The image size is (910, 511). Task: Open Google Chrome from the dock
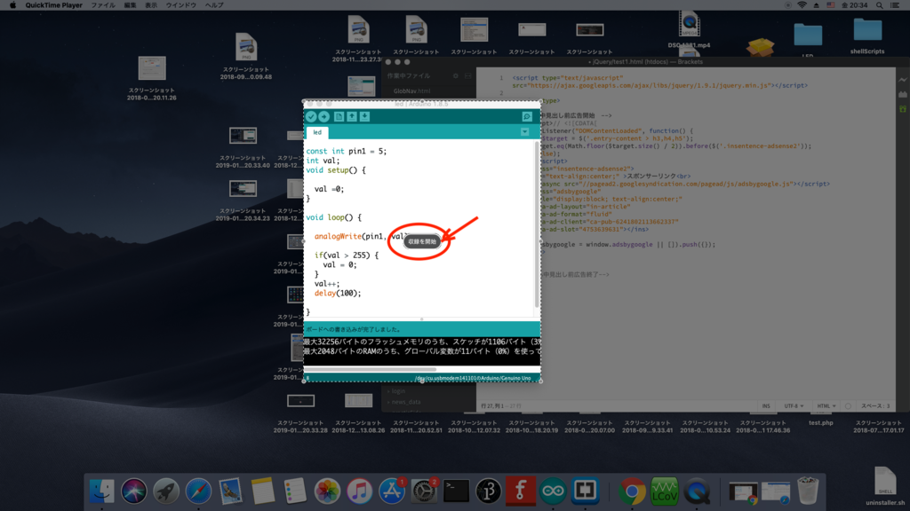(x=632, y=491)
